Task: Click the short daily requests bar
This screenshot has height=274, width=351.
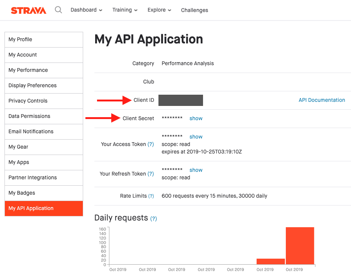Action: (x=270, y=262)
